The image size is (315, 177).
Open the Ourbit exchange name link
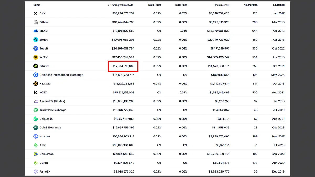pyautogui.click(x=44, y=163)
